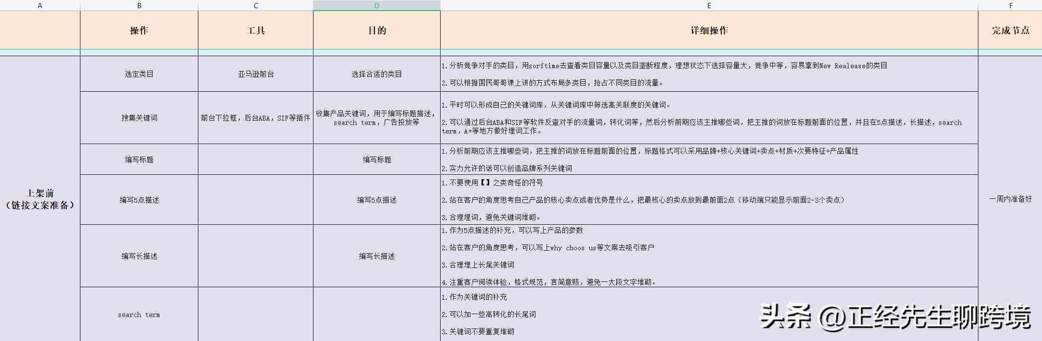The image size is (1042, 341).
Task: Click the 完成节点 header cell
Action: click(1010, 30)
